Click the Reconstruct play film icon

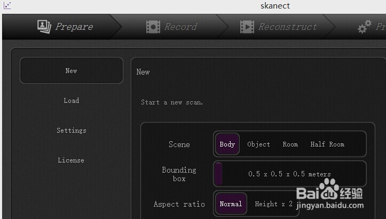[x=247, y=27]
